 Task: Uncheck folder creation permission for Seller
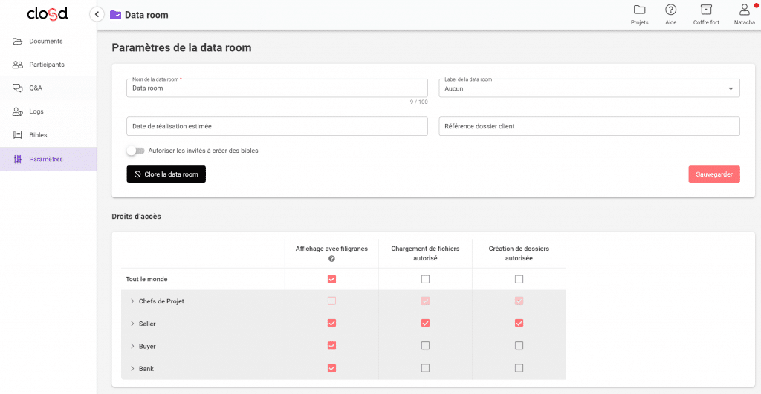coord(519,324)
